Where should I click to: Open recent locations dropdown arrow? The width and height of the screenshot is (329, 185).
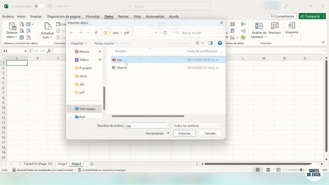[88, 33]
